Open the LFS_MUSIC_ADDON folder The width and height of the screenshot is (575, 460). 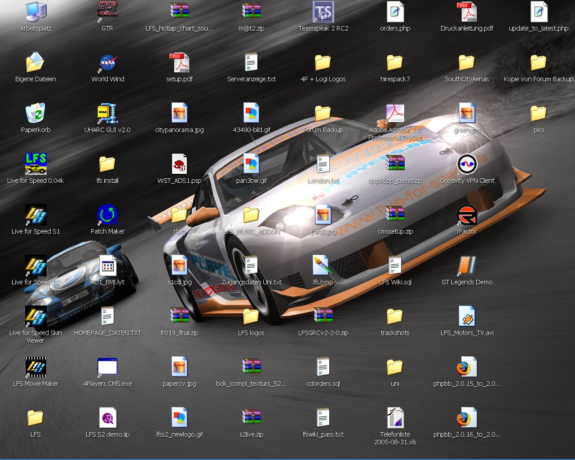(252, 215)
